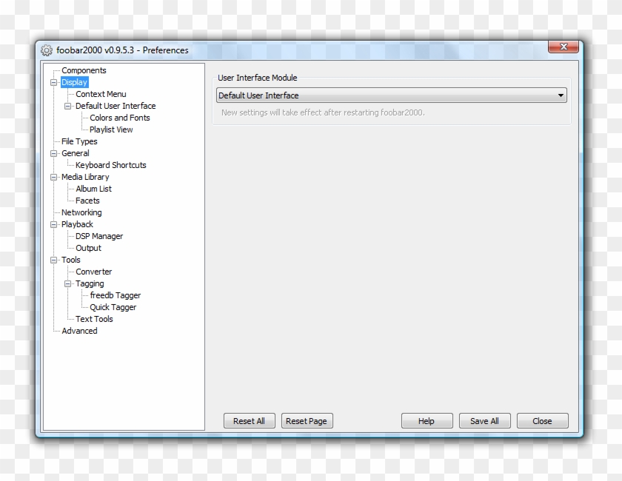Select the Advanced preferences page
Image resolution: width=622 pixels, height=481 pixels.
click(79, 331)
